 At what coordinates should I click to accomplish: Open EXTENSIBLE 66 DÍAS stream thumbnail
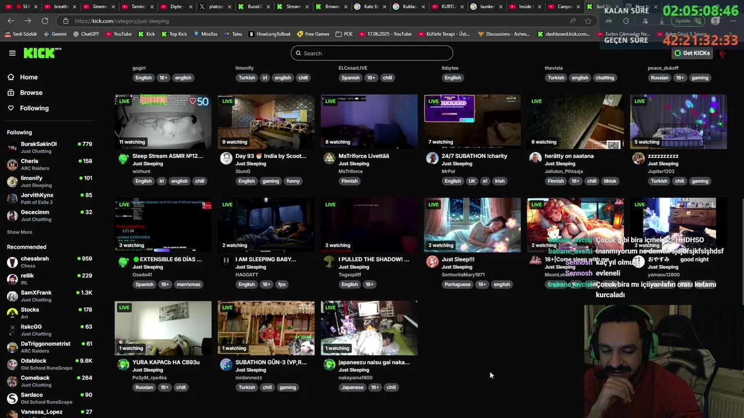pyautogui.click(x=163, y=225)
